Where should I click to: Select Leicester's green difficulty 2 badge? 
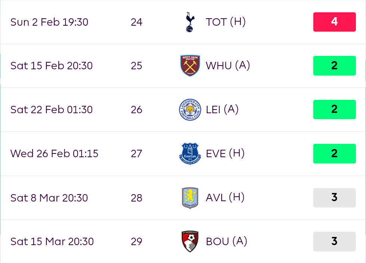point(334,110)
